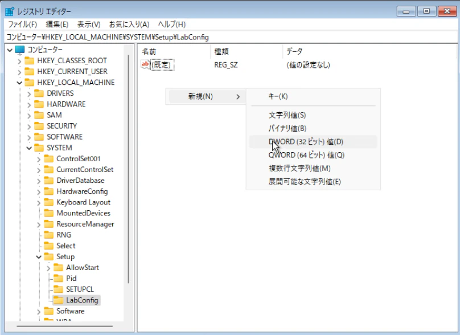Click the tree pane vertical scrollbar

[129, 169]
